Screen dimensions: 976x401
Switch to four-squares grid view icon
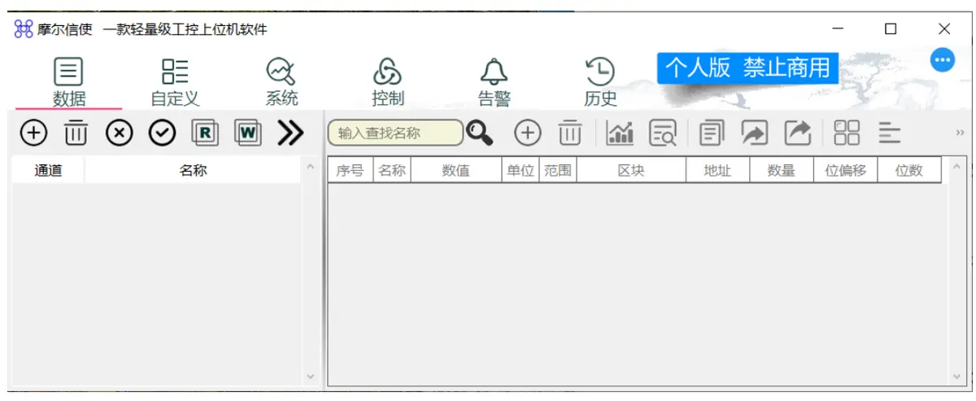(x=847, y=133)
